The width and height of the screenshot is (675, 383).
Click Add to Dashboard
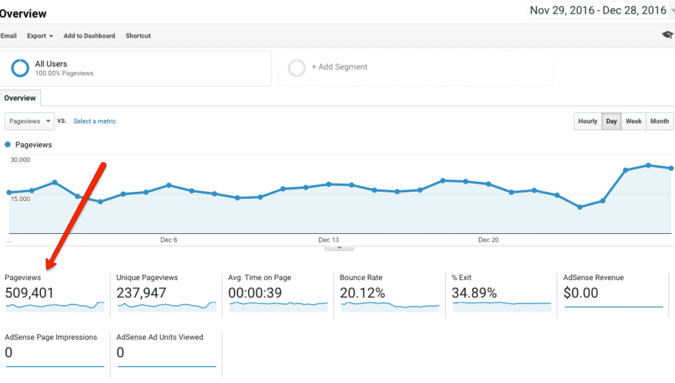pos(89,36)
